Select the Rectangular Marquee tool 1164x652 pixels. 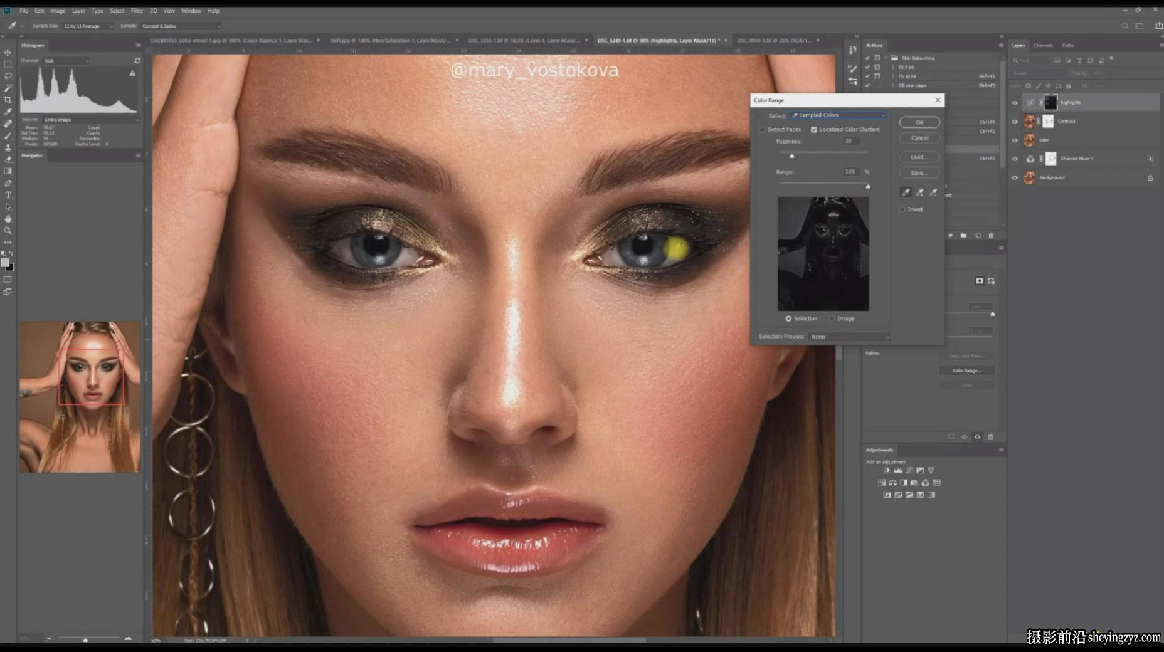pos(8,65)
